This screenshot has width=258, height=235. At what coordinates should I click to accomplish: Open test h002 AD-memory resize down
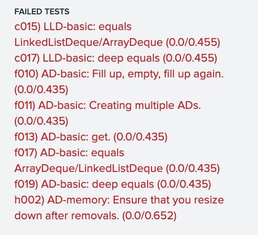tap(119, 200)
